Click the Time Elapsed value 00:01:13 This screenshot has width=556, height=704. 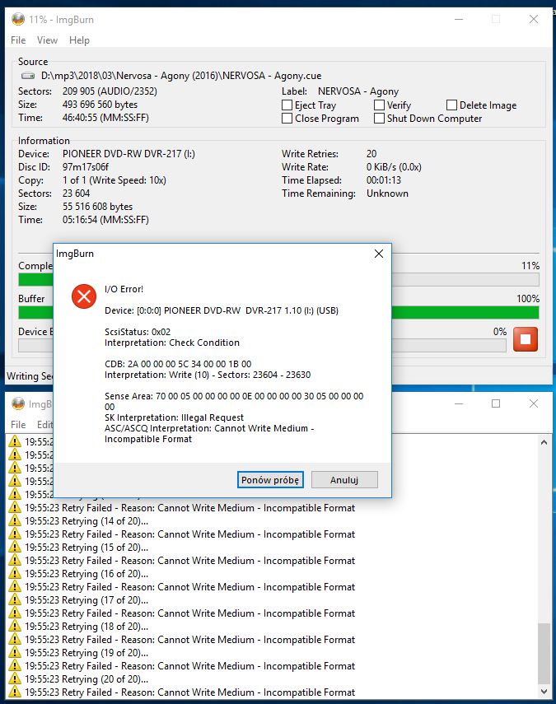(x=384, y=180)
